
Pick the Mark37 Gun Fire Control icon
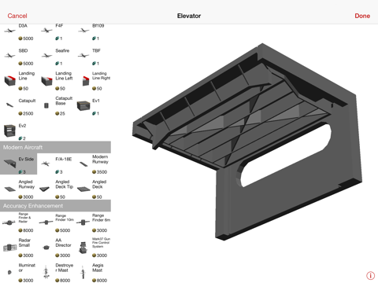pyautogui.click(x=83, y=248)
